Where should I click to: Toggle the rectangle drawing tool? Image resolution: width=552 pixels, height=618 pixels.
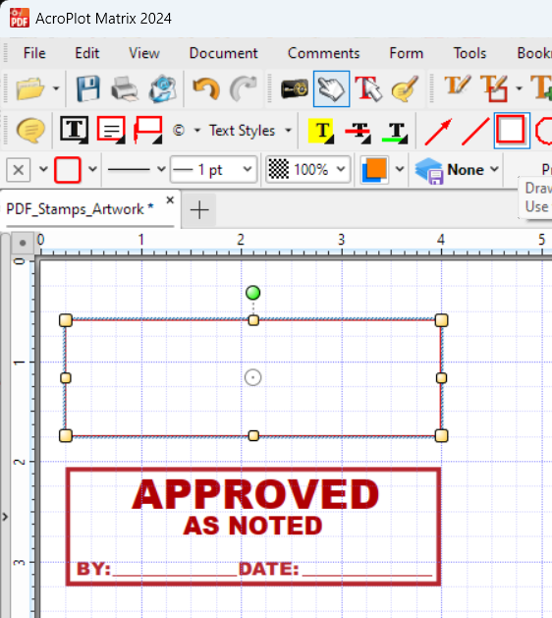coord(512,130)
